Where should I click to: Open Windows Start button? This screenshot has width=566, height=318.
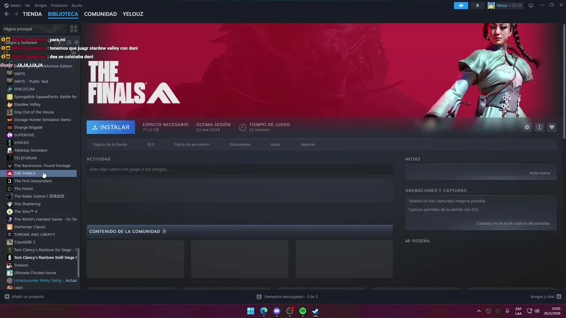(x=251, y=311)
